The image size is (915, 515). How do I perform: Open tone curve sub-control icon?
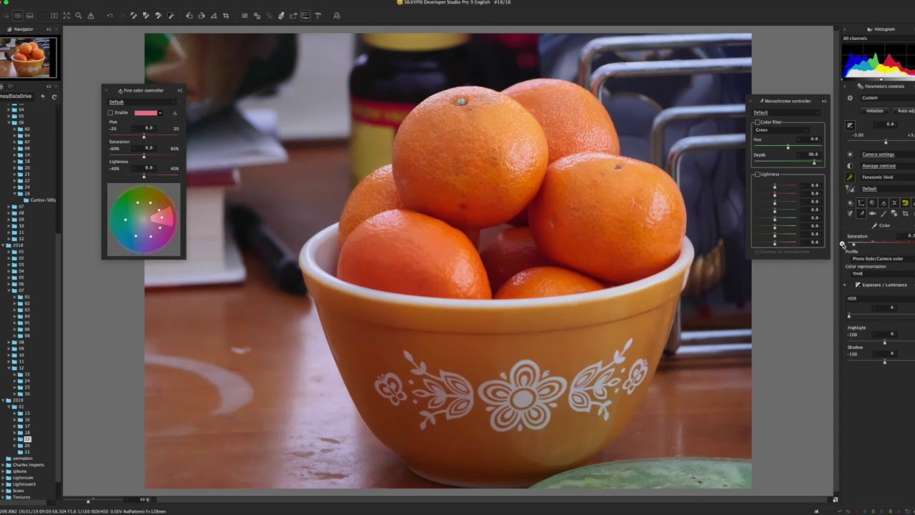[861, 203]
